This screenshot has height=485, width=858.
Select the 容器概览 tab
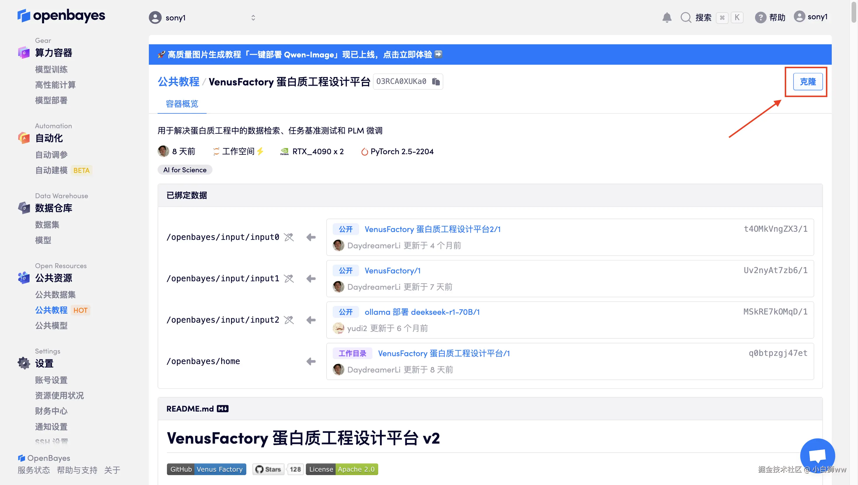click(182, 104)
